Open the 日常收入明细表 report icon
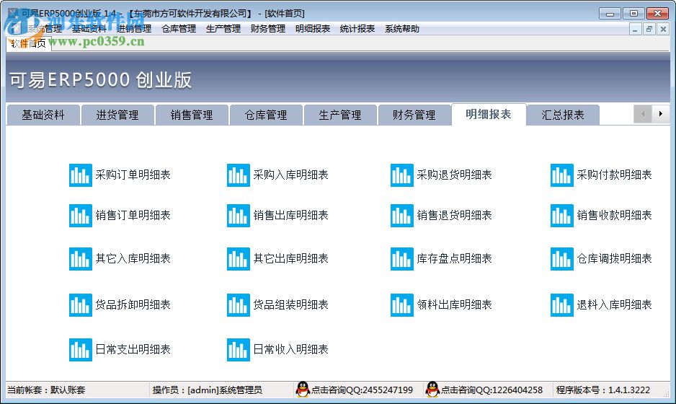This screenshot has height=404, width=676. [x=239, y=350]
